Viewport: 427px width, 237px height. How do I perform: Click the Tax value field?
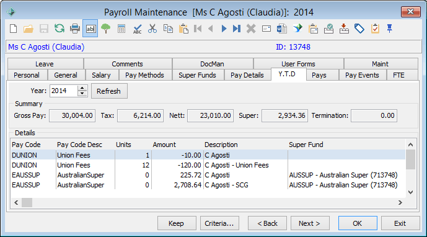click(140, 115)
